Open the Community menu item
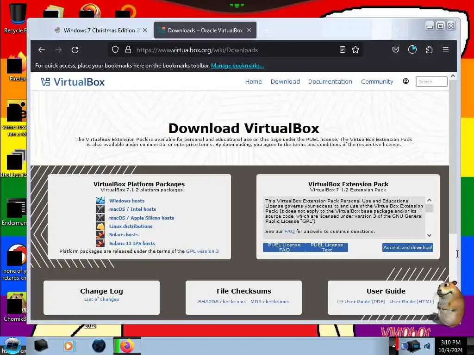This screenshot has width=474, height=355. point(377,81)
